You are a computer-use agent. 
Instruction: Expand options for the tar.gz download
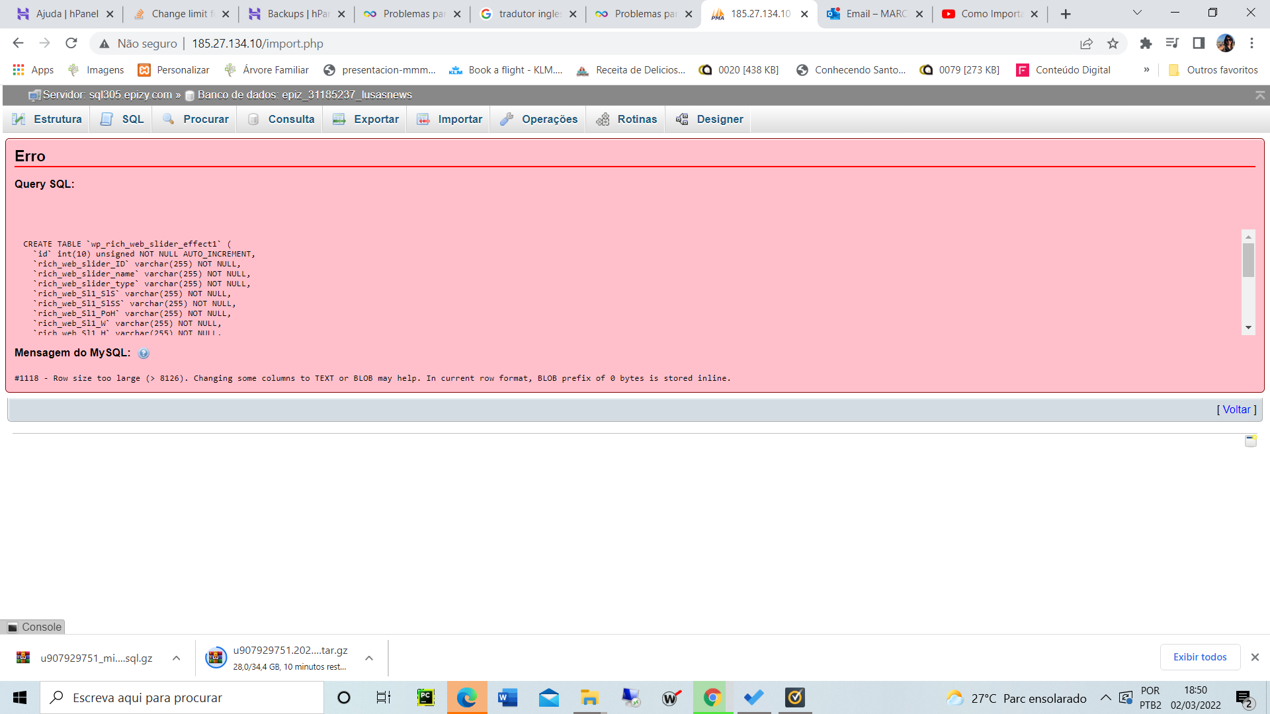pyautogui.click(x=369, y=658)
